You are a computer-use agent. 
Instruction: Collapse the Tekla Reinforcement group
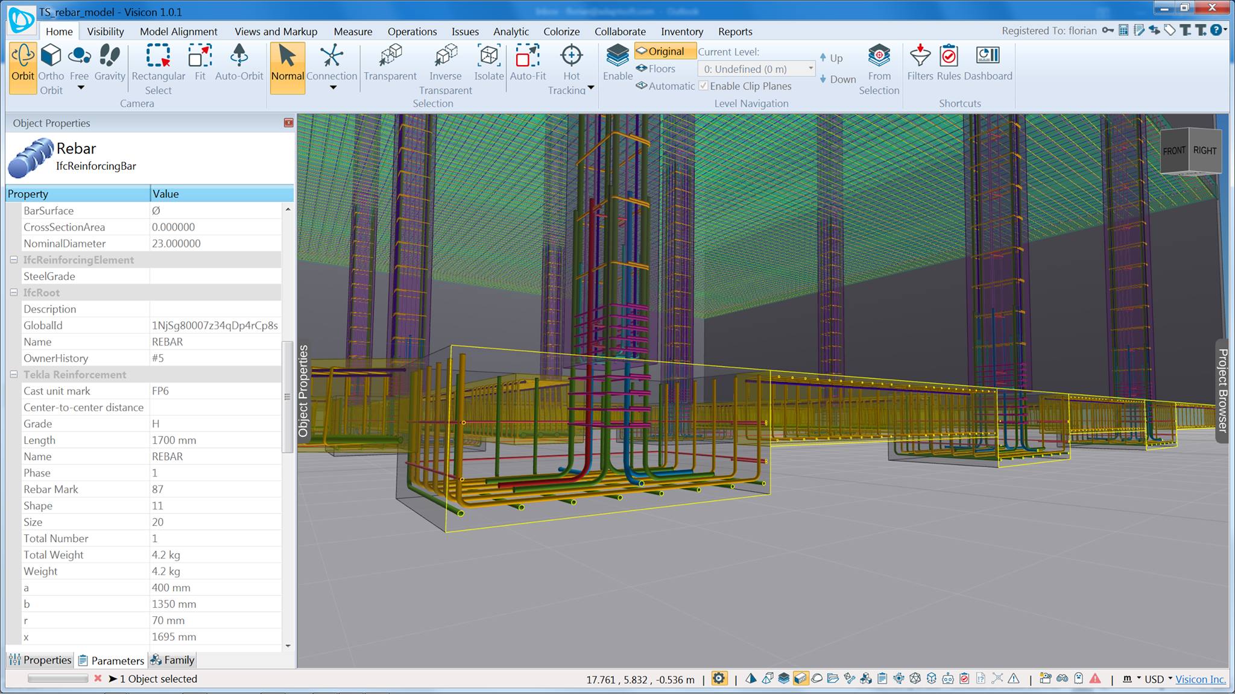(13, 374)
